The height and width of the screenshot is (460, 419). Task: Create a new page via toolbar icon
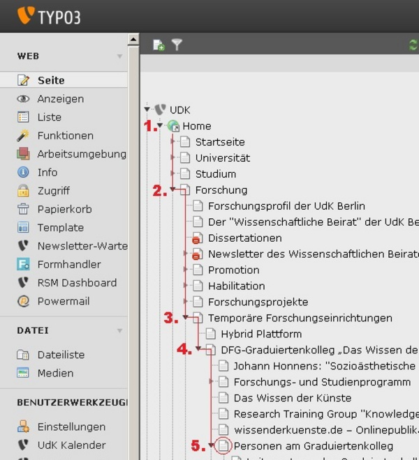point(159,45)
